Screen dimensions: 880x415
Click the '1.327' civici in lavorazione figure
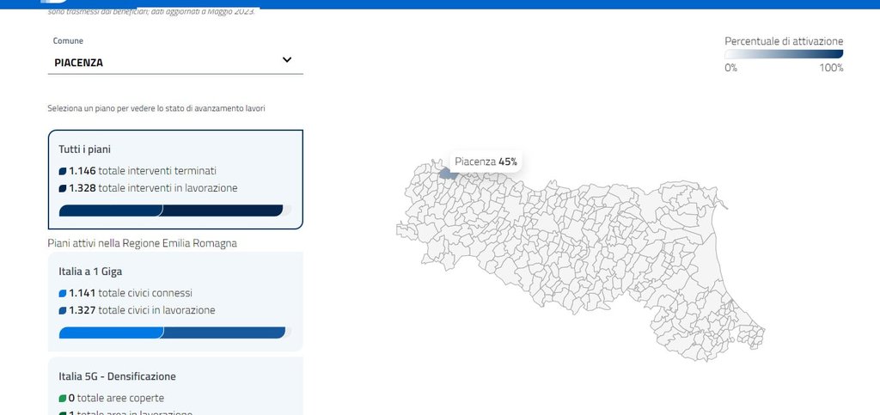(82, 310)
